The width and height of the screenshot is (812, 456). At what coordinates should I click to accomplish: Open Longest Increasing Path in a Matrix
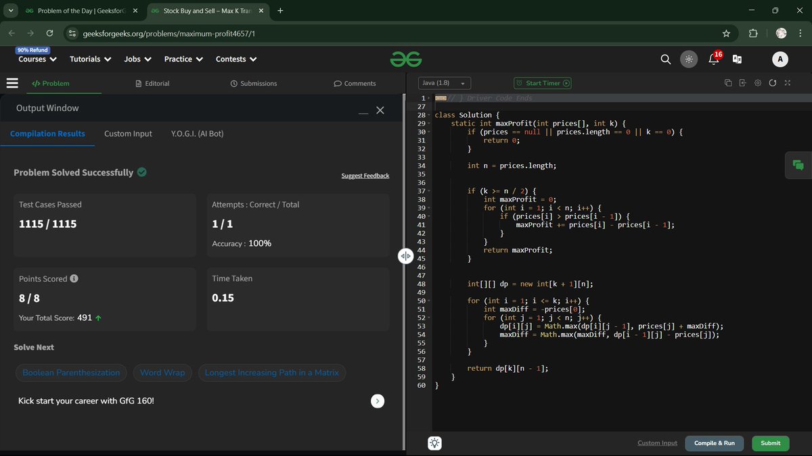click(272, 373)
